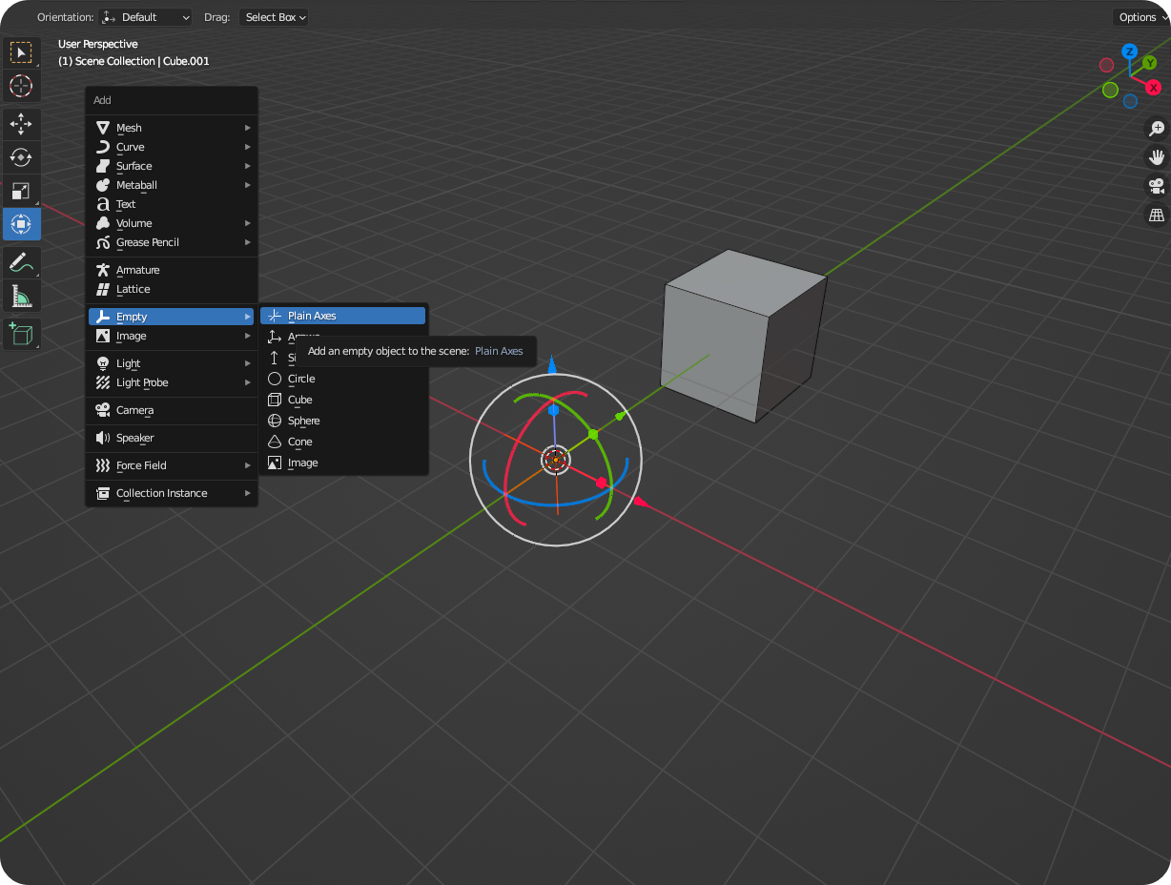This screenshot has width=1171, height=885.
Task: Activate the Annotate tool
Action: tap(21, 262)
